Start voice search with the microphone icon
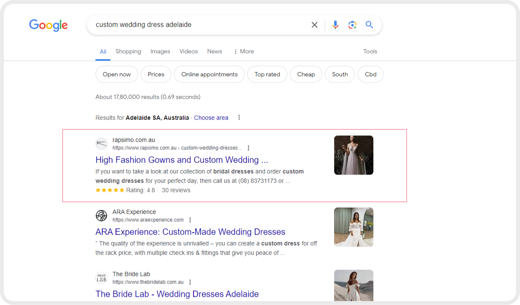The height and width of the screenshot is (305, 520). point(335,25)
